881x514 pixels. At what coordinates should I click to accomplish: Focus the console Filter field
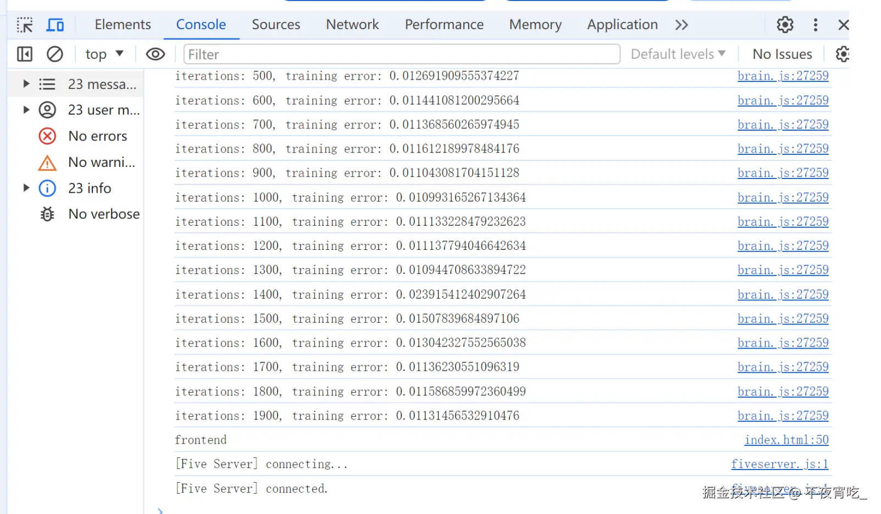coord(402,54)
